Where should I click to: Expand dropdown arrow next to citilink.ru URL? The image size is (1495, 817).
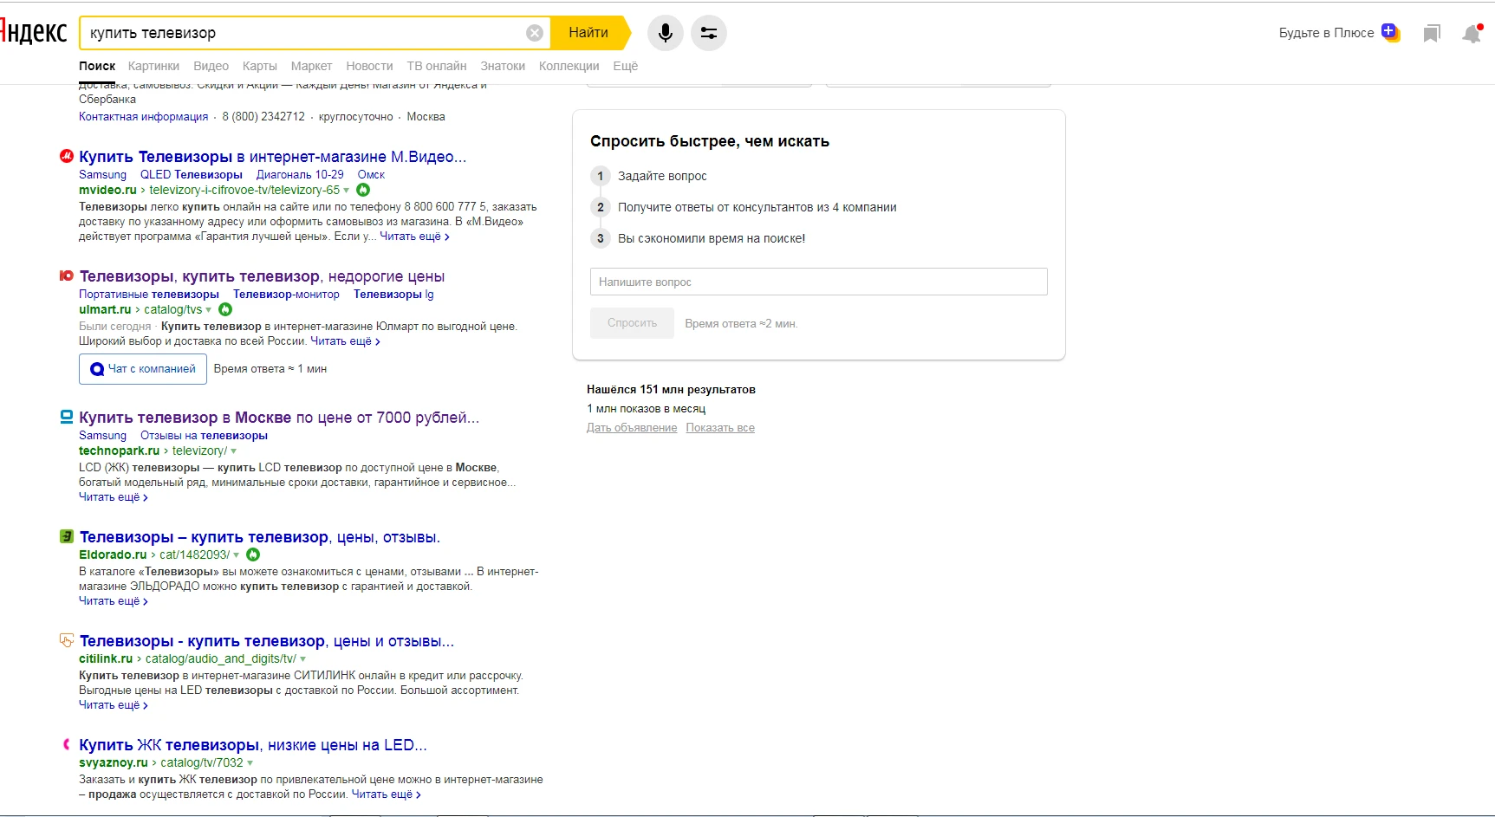pyautogui.click(x=302, y=659)
